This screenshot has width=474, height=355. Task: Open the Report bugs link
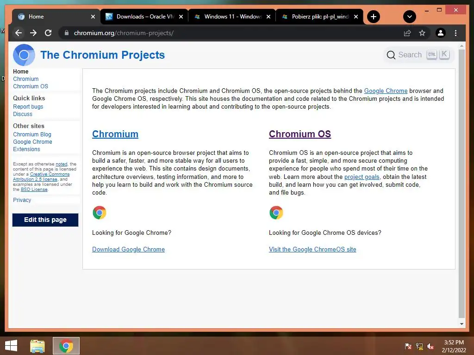pyautogui.click(x=28, y=107)
